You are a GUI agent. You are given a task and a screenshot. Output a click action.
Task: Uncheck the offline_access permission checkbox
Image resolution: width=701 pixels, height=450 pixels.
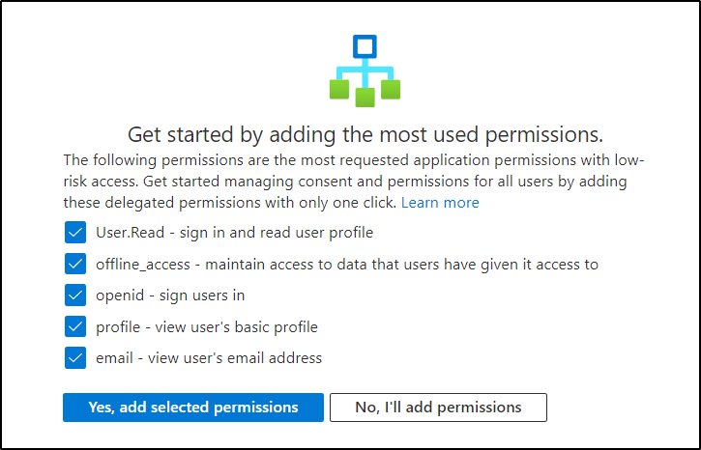click(75, 264)
